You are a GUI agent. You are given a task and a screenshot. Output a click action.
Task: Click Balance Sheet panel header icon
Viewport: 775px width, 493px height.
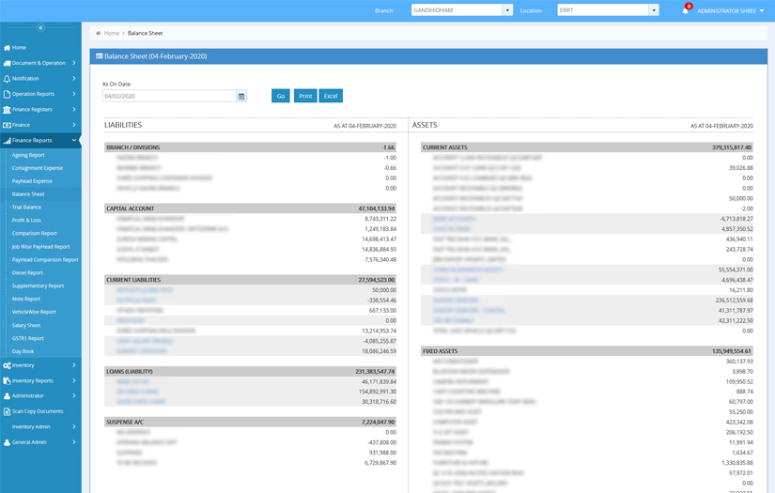pos(100,56)
